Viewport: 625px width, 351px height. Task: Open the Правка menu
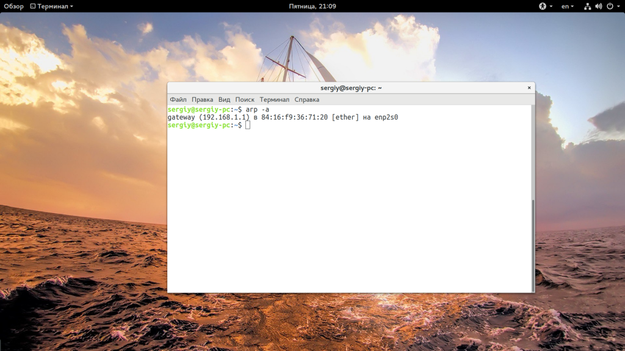pos(202,99)
